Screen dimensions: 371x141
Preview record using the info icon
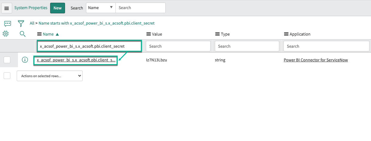coord(25,60)
